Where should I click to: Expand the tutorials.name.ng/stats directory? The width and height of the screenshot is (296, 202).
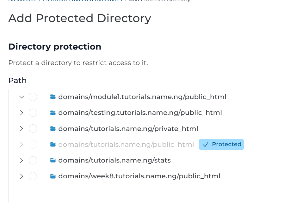pyautogui.click(x=22, y=160)
